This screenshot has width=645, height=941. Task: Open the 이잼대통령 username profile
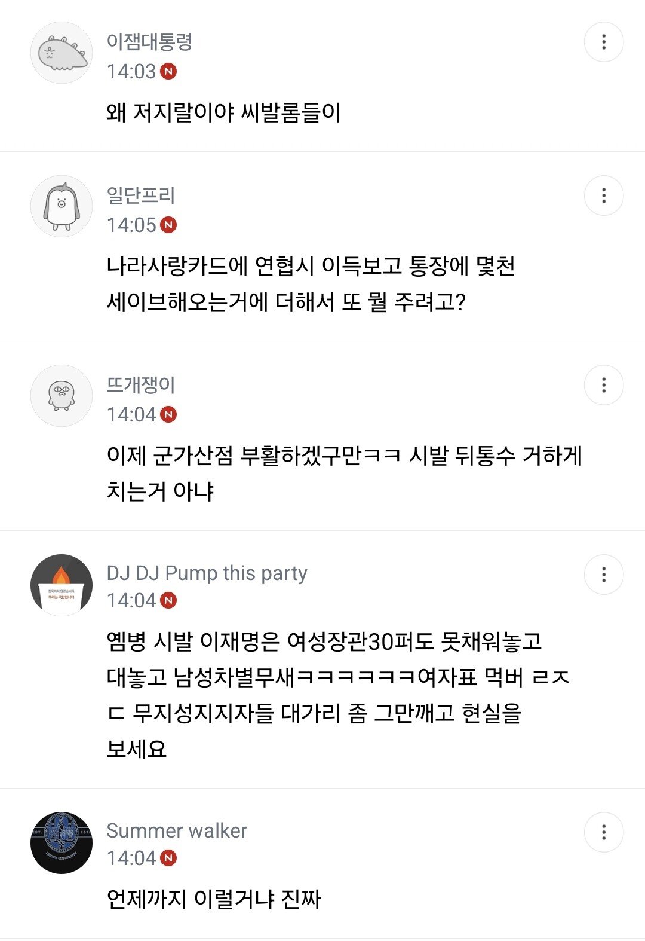click(x=149, y=42)
